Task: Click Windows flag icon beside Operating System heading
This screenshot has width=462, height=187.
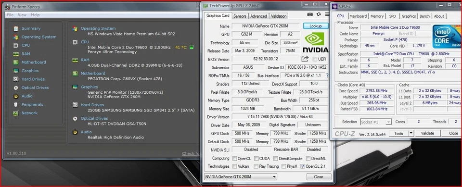Action: pyautogui.click(x=75, y=28)
